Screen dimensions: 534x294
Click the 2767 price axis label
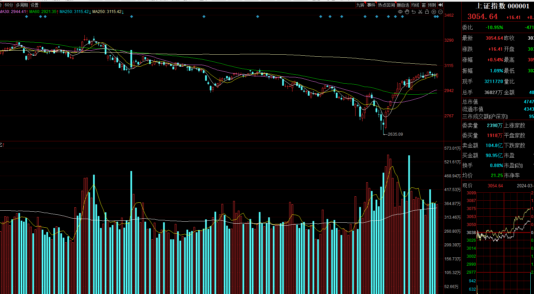click(x=449, y=116)
